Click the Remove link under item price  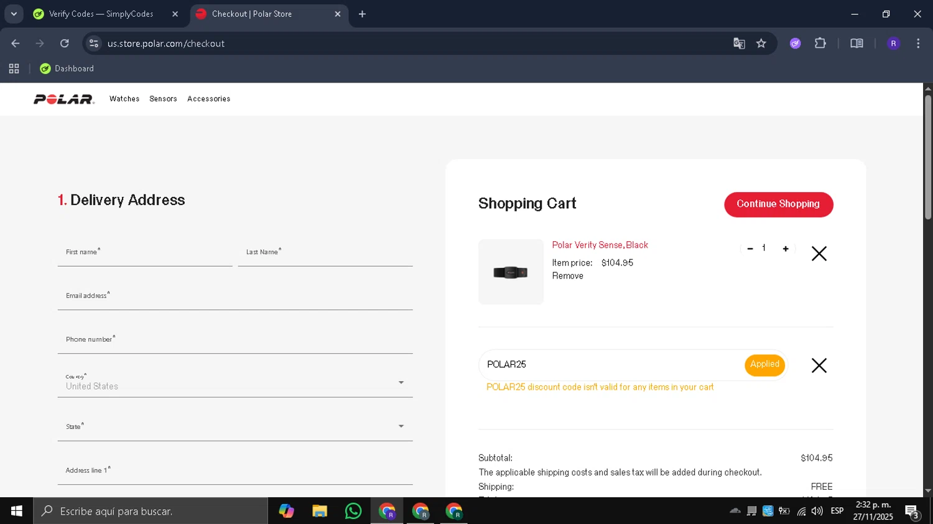[567, 276]
